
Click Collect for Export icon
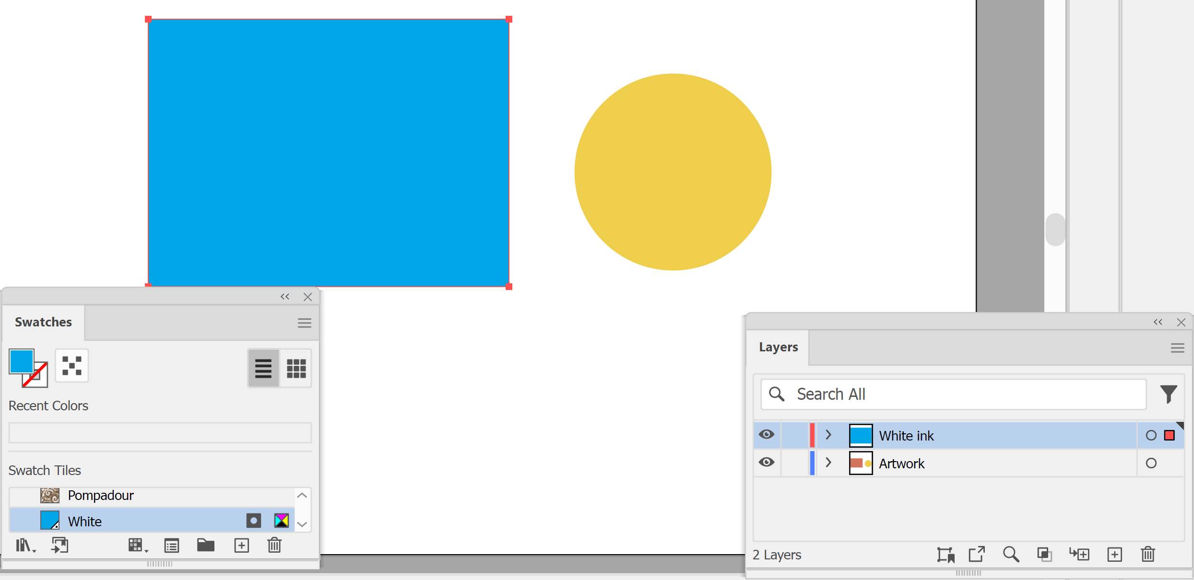point(946,555)
